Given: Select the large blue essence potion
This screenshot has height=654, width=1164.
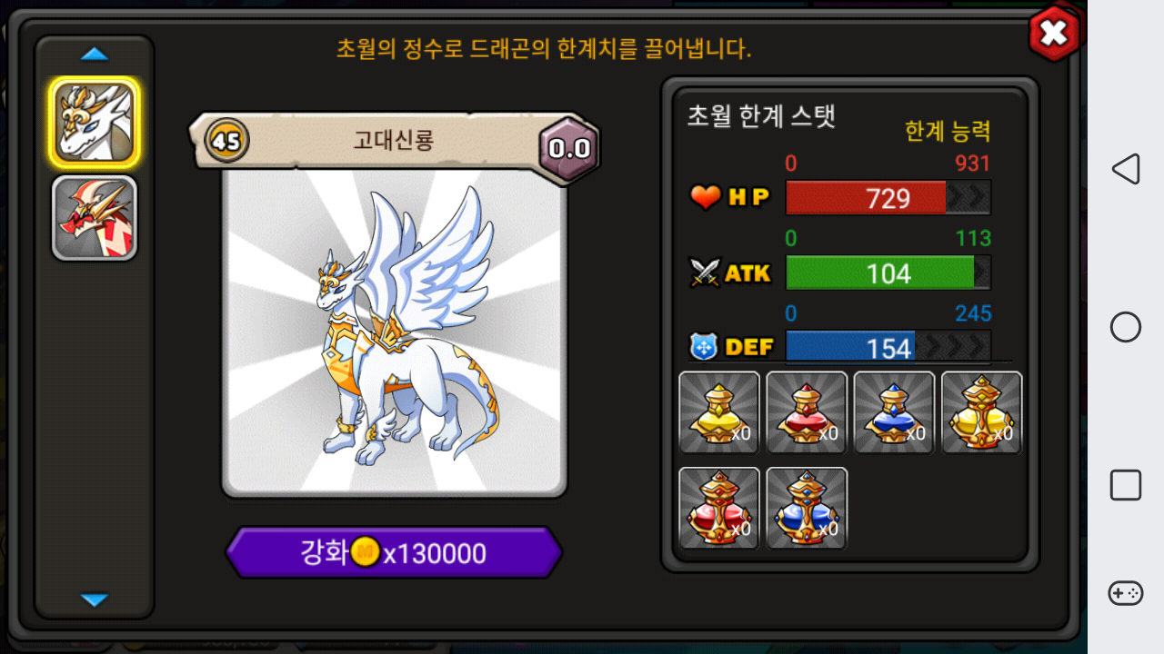Looking at the screenshot, I should click(x=807, y=508).
